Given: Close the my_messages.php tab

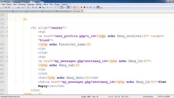Looking at the screenshot, I should (71, 11).
